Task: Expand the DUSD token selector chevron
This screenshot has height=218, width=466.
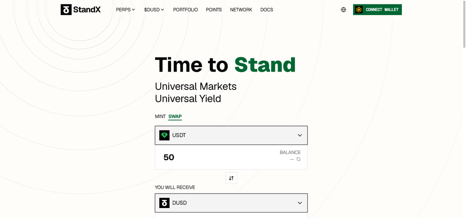Action: click(x=300, y=203)
